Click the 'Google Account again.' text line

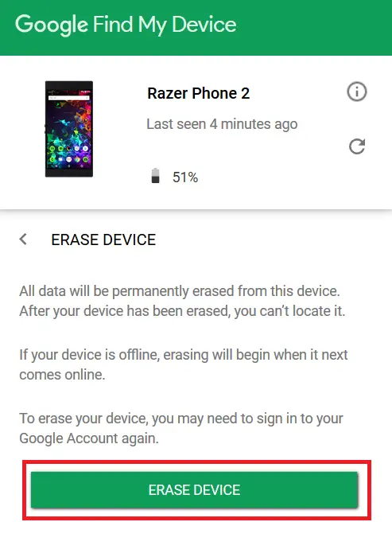pyautogui.click(x=89, y=438)
